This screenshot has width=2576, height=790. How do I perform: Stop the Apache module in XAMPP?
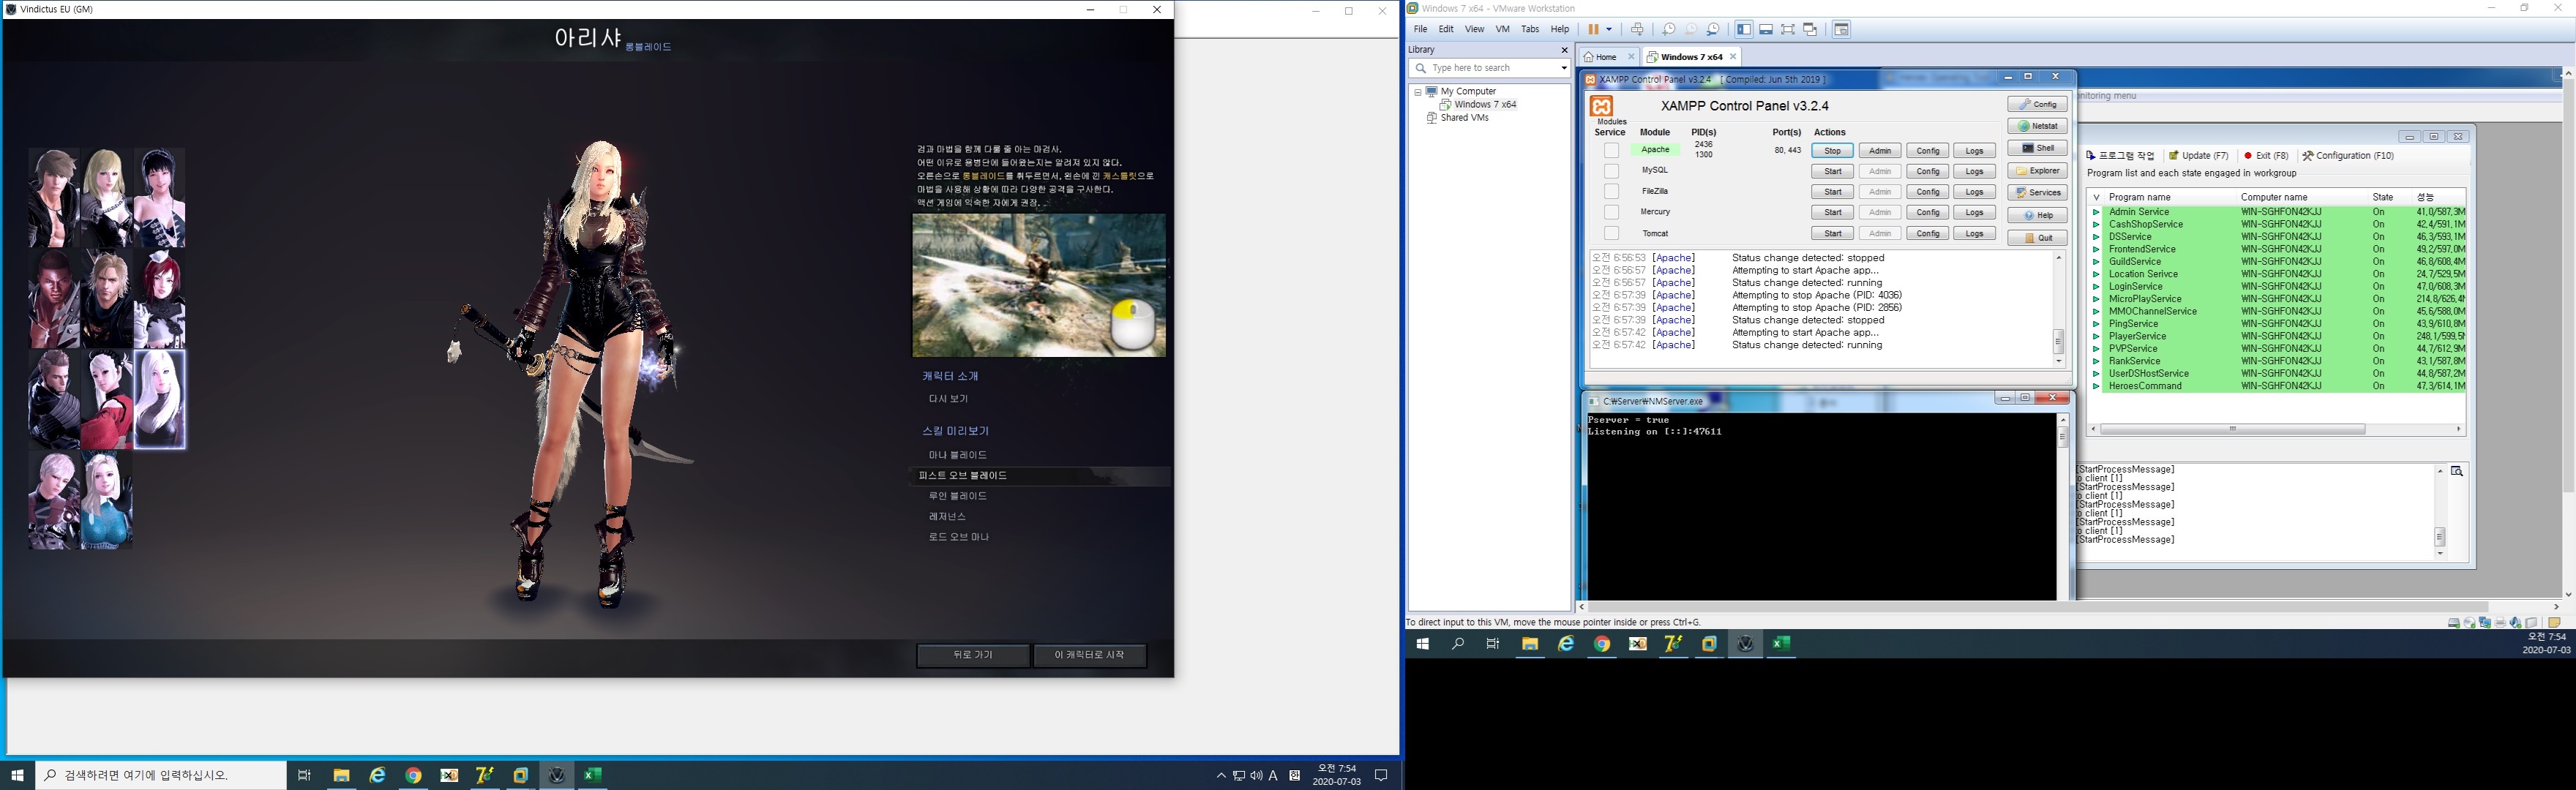[1832, 151]
